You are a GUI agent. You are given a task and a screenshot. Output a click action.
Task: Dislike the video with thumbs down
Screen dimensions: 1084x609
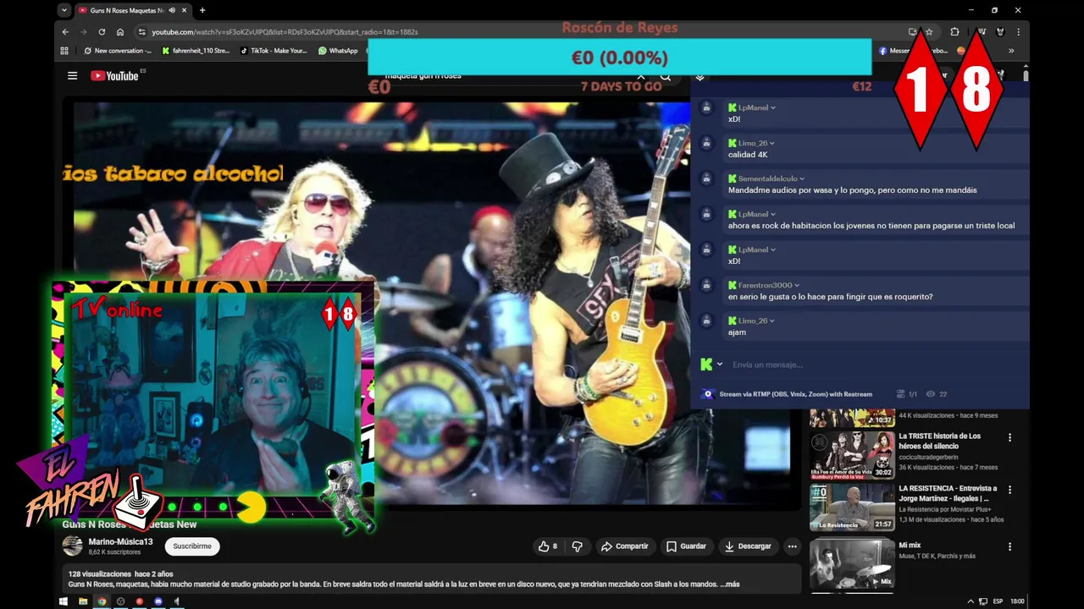578,546
